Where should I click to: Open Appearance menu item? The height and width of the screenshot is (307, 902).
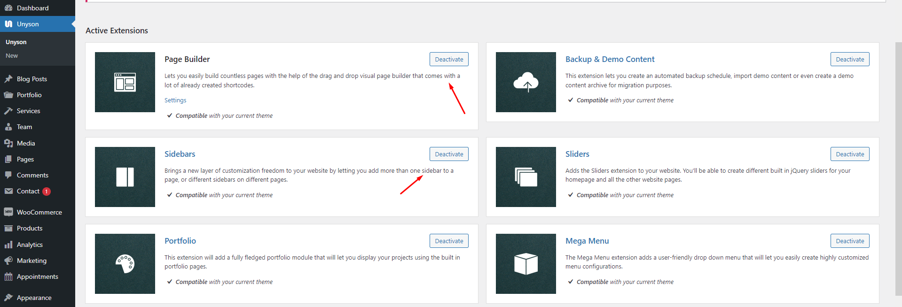pyautogui.click(x=38, y=298)
